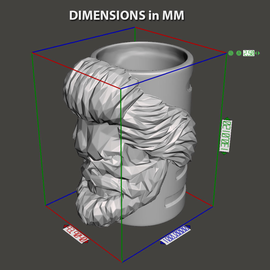
Task: Select the green height dimension 130.0120
Action: pos(226,136)
